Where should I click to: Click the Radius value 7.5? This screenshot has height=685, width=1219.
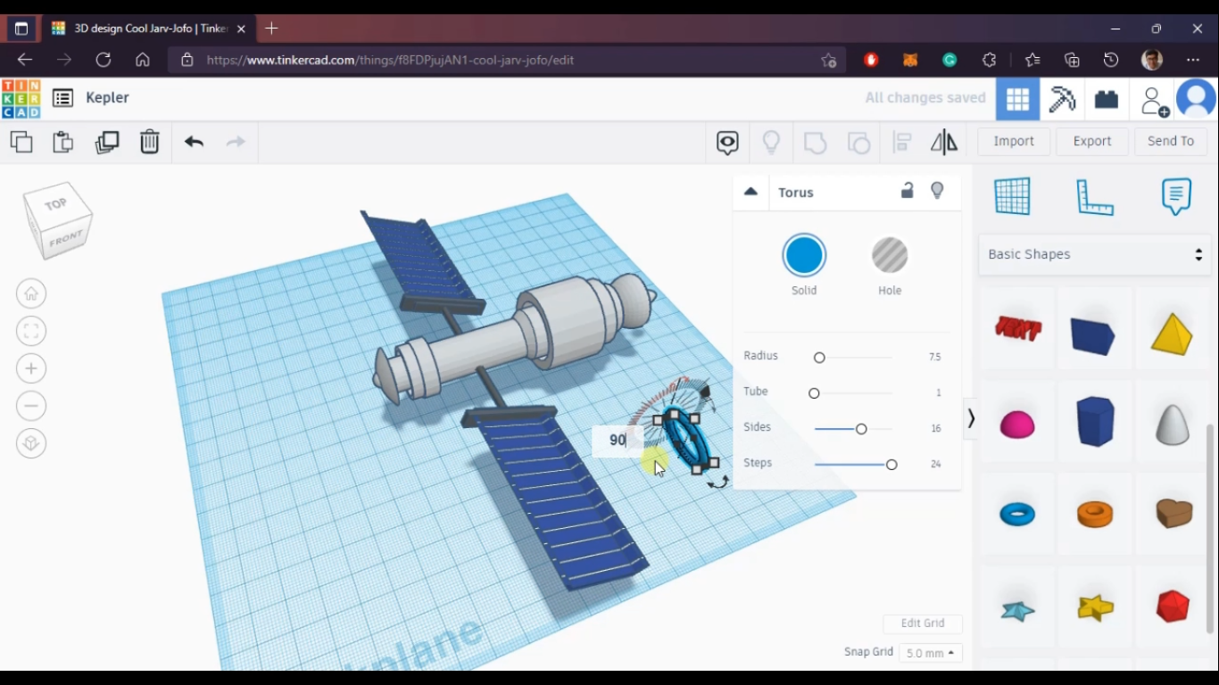coord(934,357)
